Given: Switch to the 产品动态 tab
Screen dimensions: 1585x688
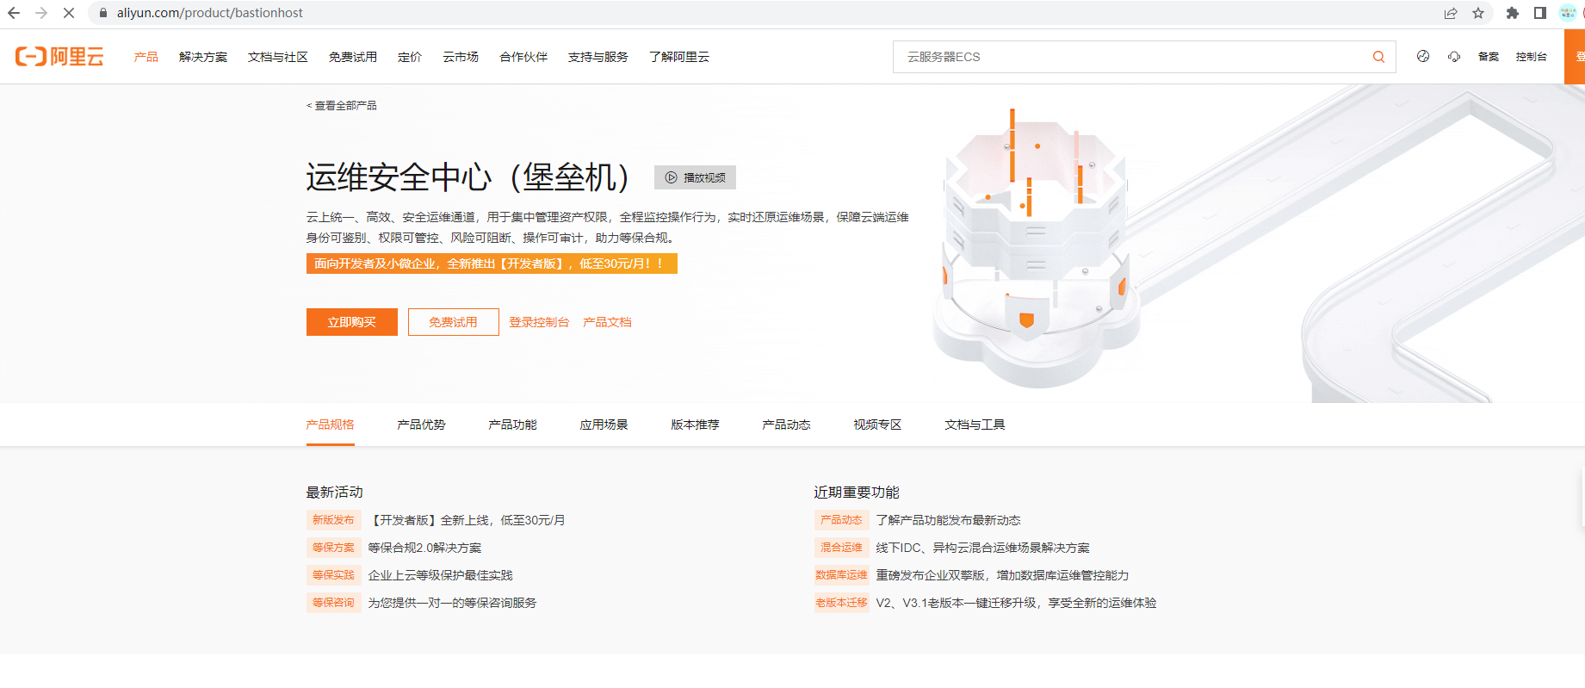Looking at the screenshot, I should [787, 425].
